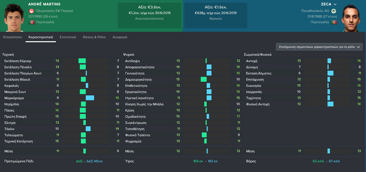
Task: Click the Olympiacos club badge icon
Action: pyautogui.click(x=31, y=11)
